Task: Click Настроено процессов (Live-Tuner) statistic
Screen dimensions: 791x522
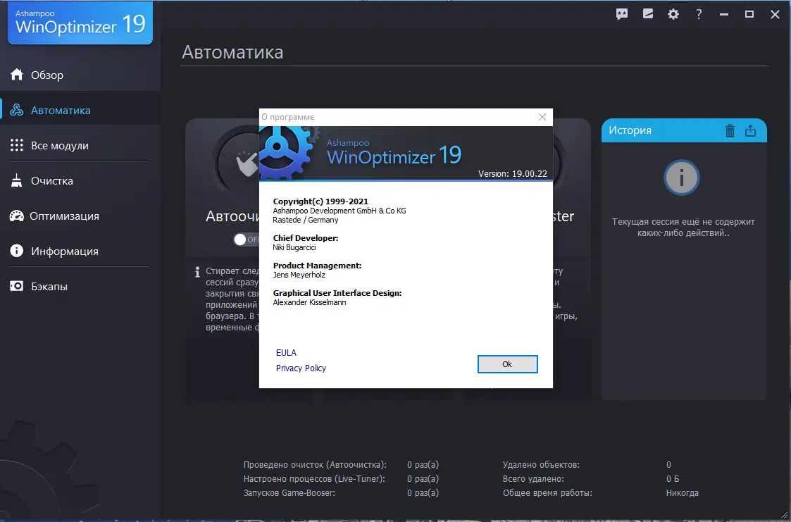Action: 313,478
